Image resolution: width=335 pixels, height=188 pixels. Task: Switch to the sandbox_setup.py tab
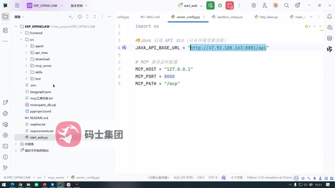(227, 17)
